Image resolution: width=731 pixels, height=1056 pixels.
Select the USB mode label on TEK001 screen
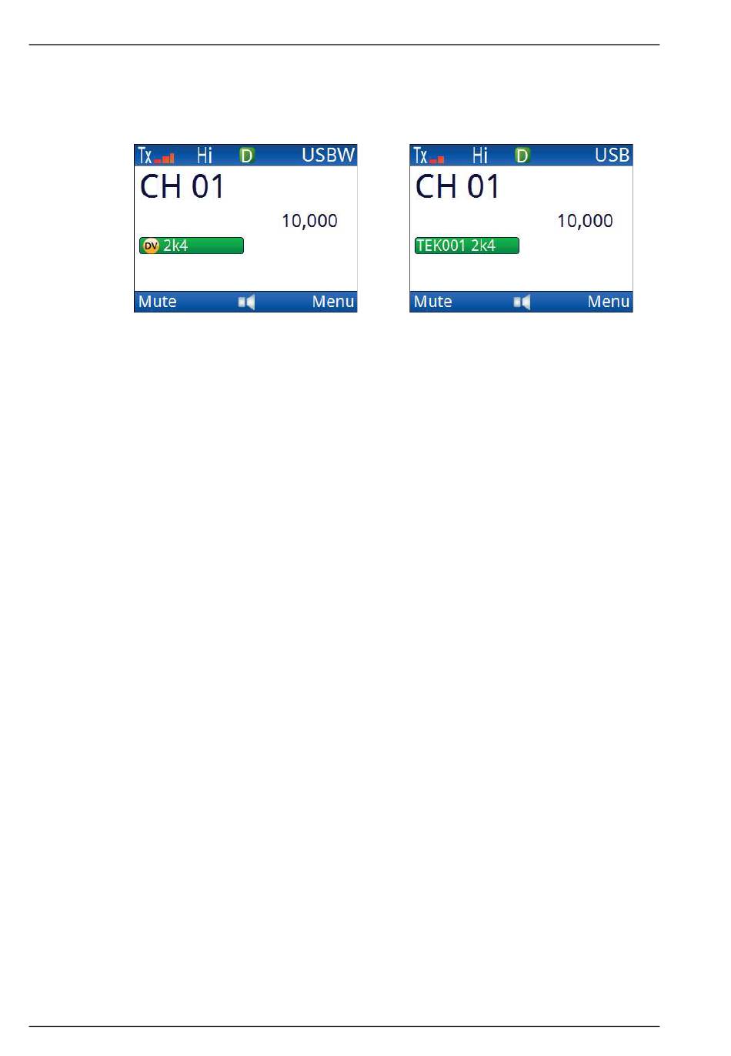click(x=612, y=155)
